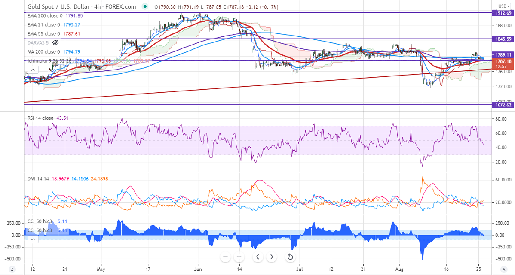This screenshot has width=515, height=275.
Task: Reset chart view with circular arrow button
Action: coord(290,257)
